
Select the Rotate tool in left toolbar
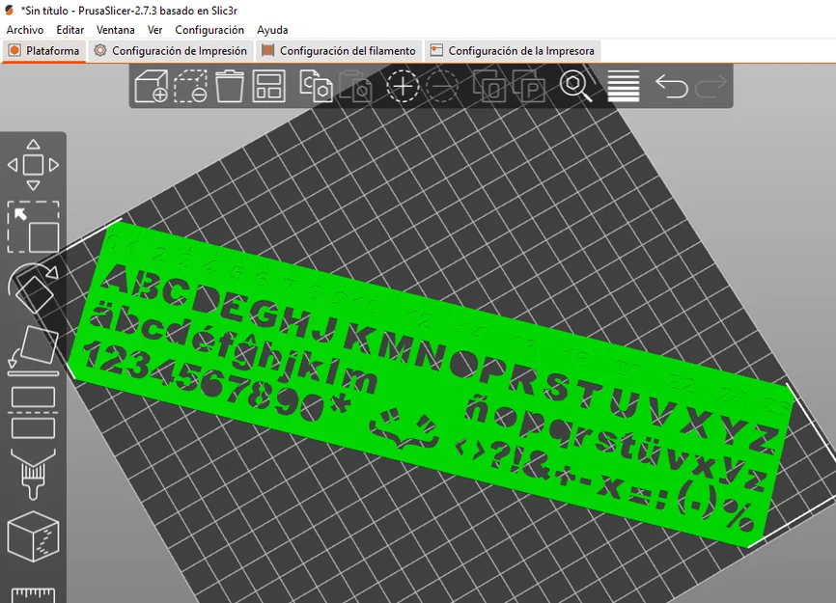pos(33,288)
